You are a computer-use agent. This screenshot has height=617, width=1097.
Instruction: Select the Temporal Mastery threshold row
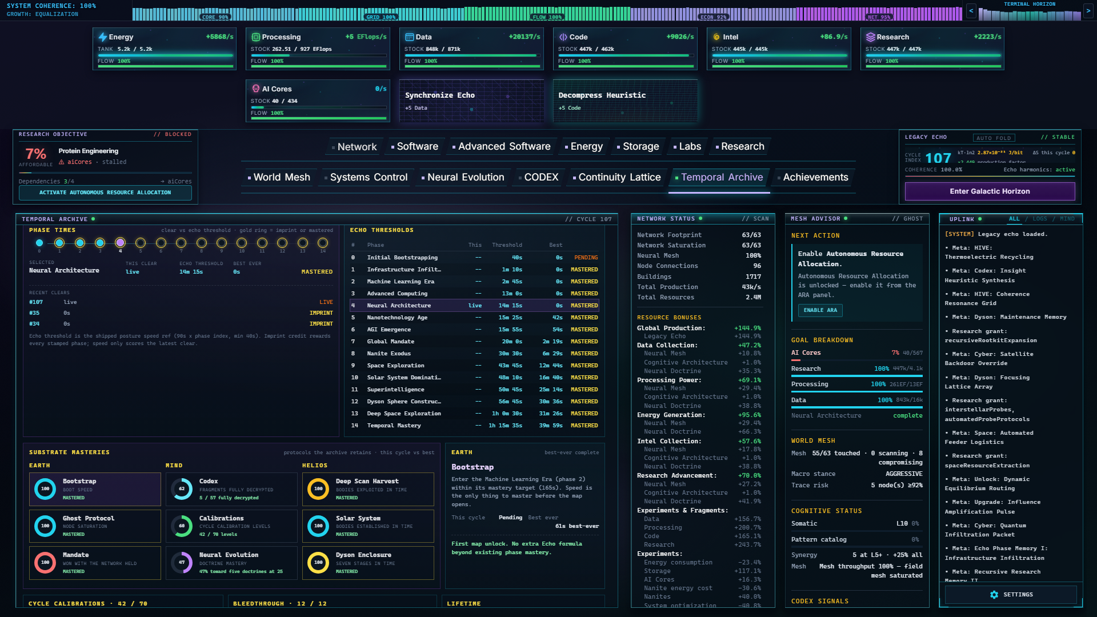click(x=474, y=426)
